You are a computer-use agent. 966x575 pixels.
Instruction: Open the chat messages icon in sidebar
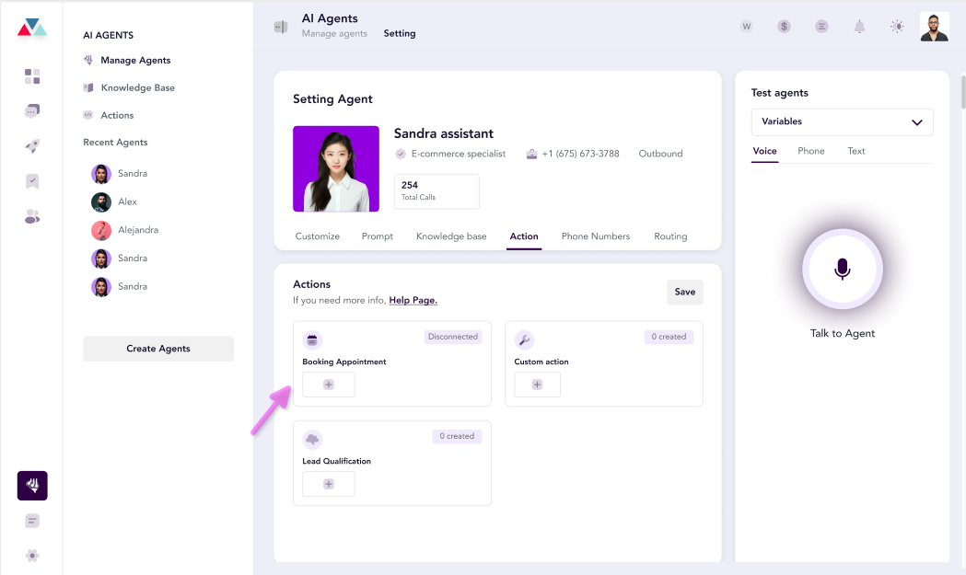click(32, 110)
